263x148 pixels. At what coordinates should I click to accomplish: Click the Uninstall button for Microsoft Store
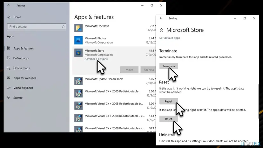(148, 70)
